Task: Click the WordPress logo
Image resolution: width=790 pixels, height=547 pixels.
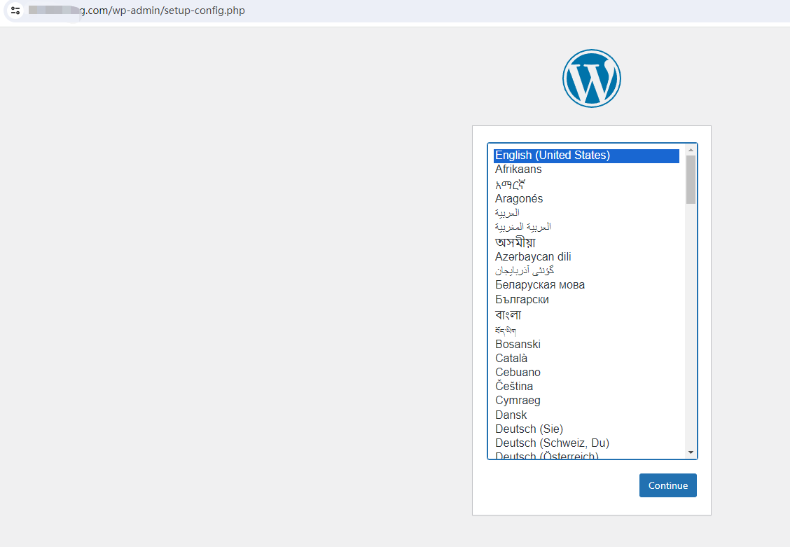Action: pos(592,78)
